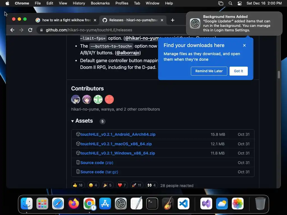Click the screen mirroring menu bar icon
Viewport: 287px width, 215px height.
pyautogui.click(x=221, y=3)
